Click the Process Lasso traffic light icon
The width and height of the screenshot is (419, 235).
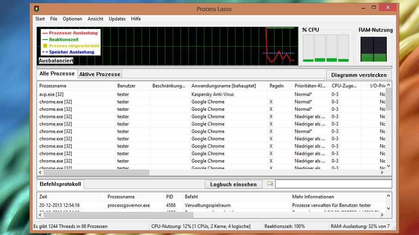(36, 9)
